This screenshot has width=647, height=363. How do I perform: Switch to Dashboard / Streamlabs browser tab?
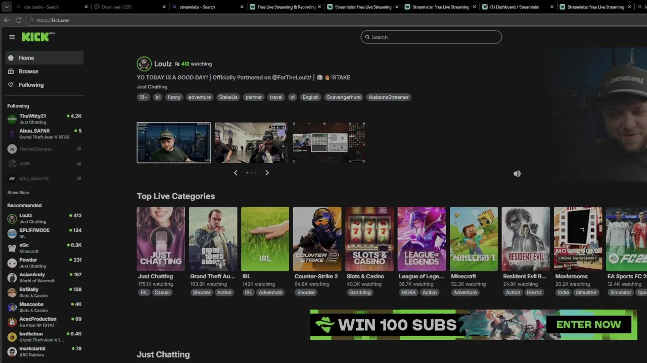[518, 7]
